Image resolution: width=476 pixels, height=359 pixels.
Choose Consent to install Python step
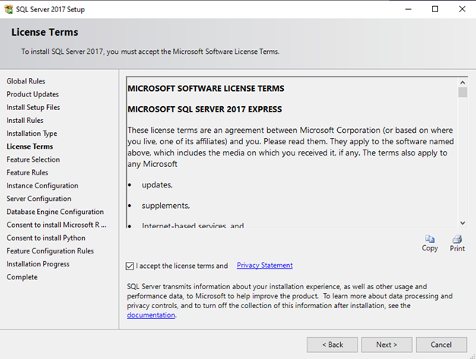point(46,238)
